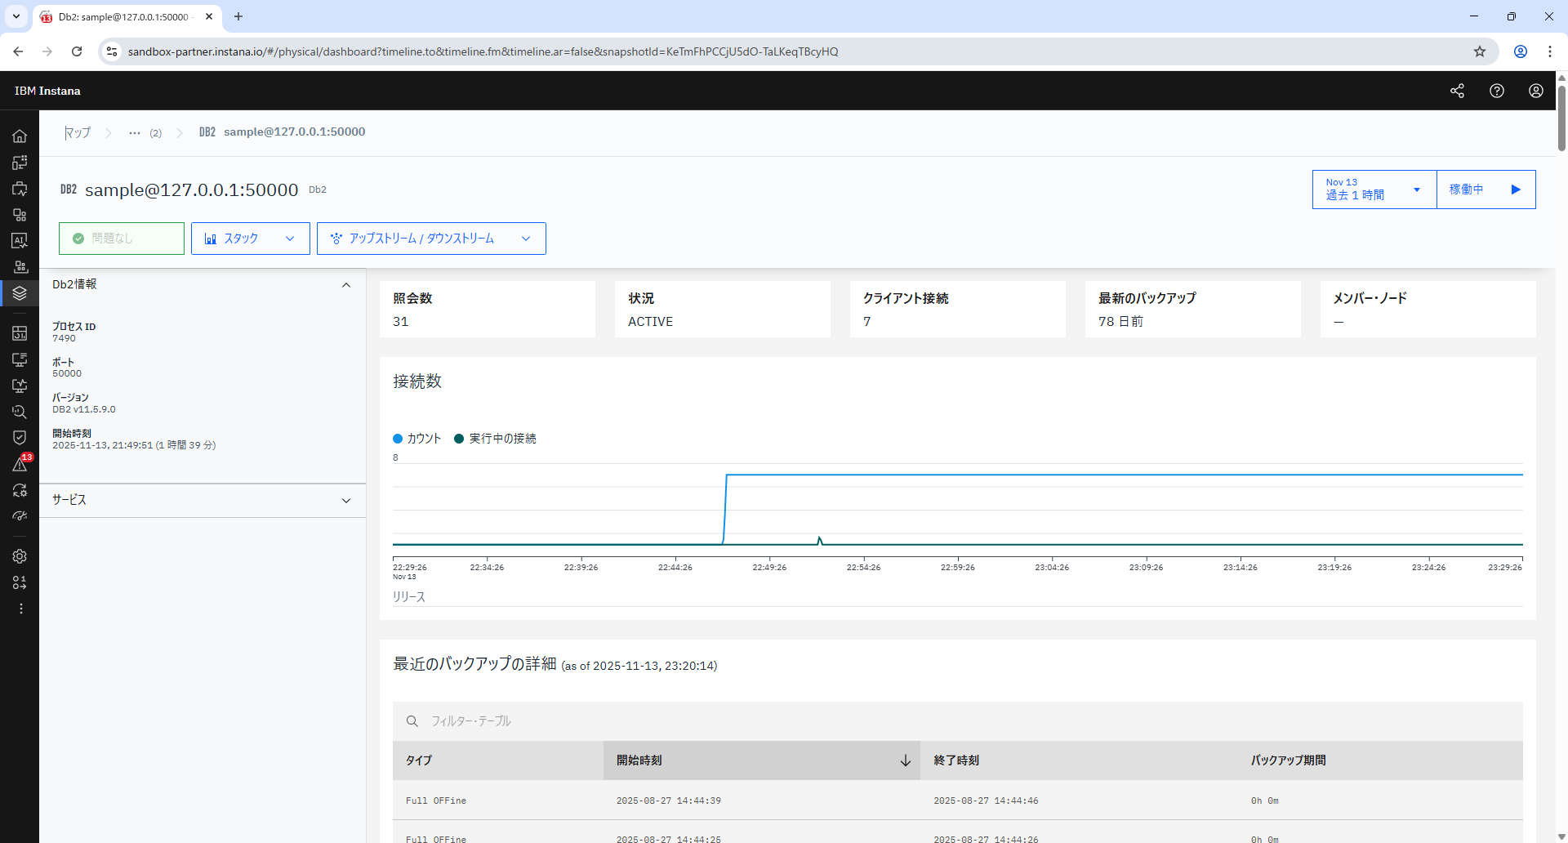Open the アップストリーム / ダウンストリーム dropdown
This screenshot has width=1568, height=843.
pyautogui.click(x=431, y=239)
